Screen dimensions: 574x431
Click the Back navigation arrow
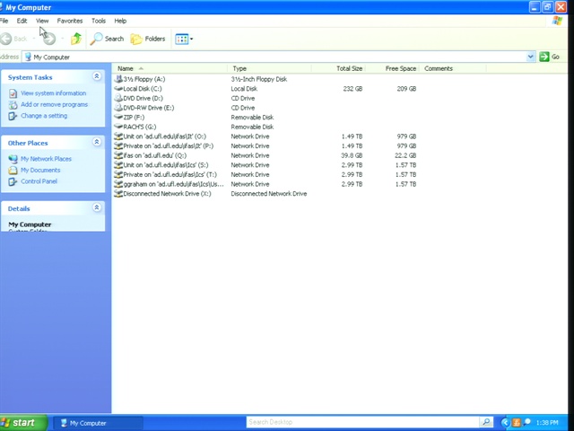pos(6,39)
